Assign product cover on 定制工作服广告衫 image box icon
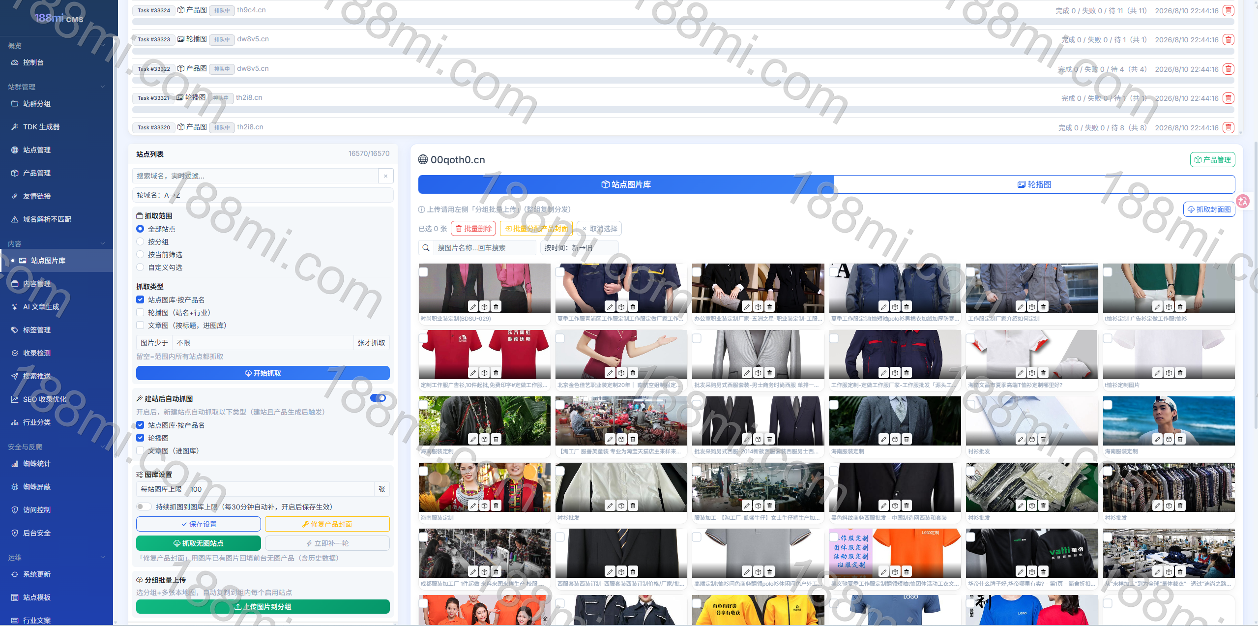Image resolution: width=1258 pixels, height=626 pixels. 485,373
